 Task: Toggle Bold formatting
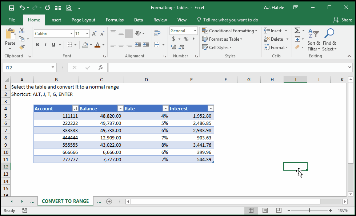tap(37, 45)
